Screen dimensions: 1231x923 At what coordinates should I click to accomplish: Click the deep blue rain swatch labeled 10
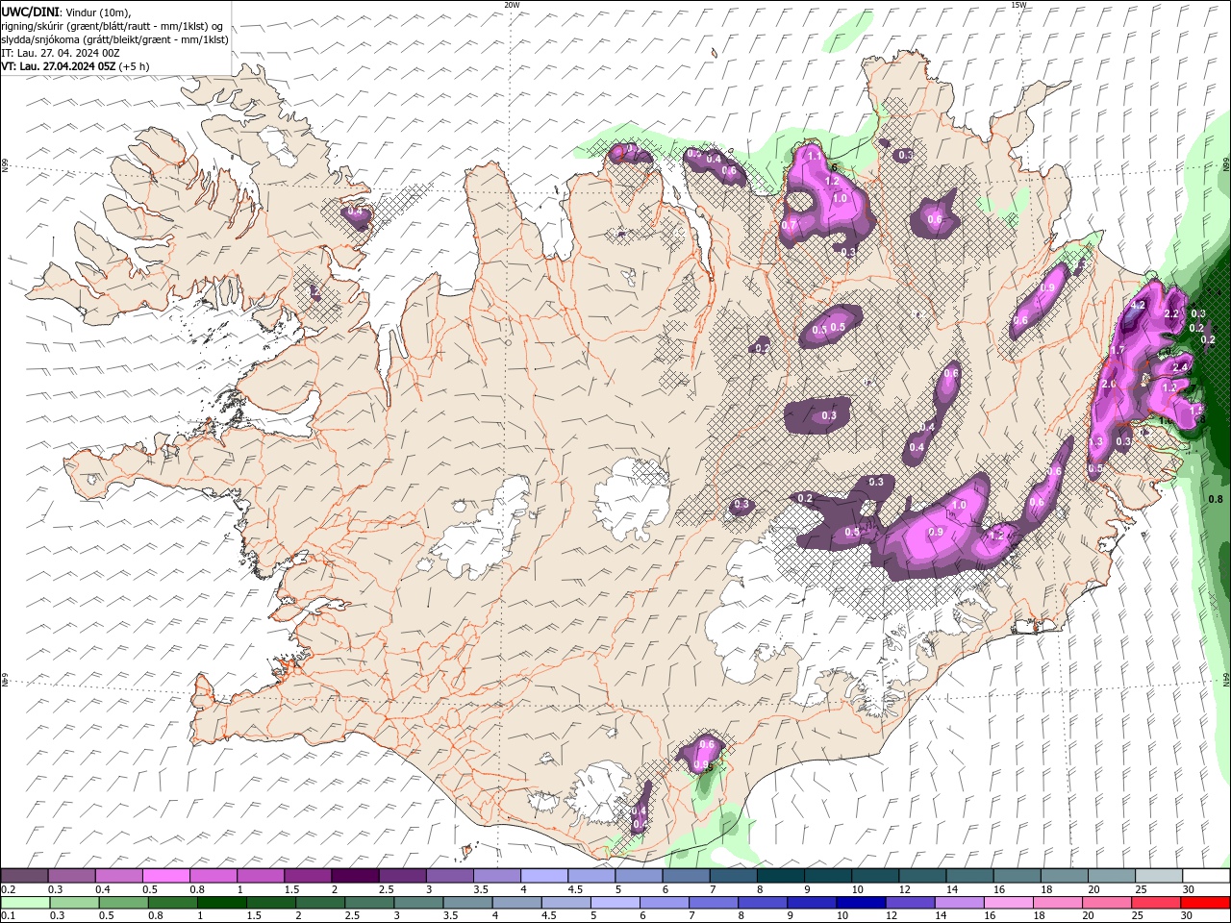pyautogui.click(x=860, y=903)
